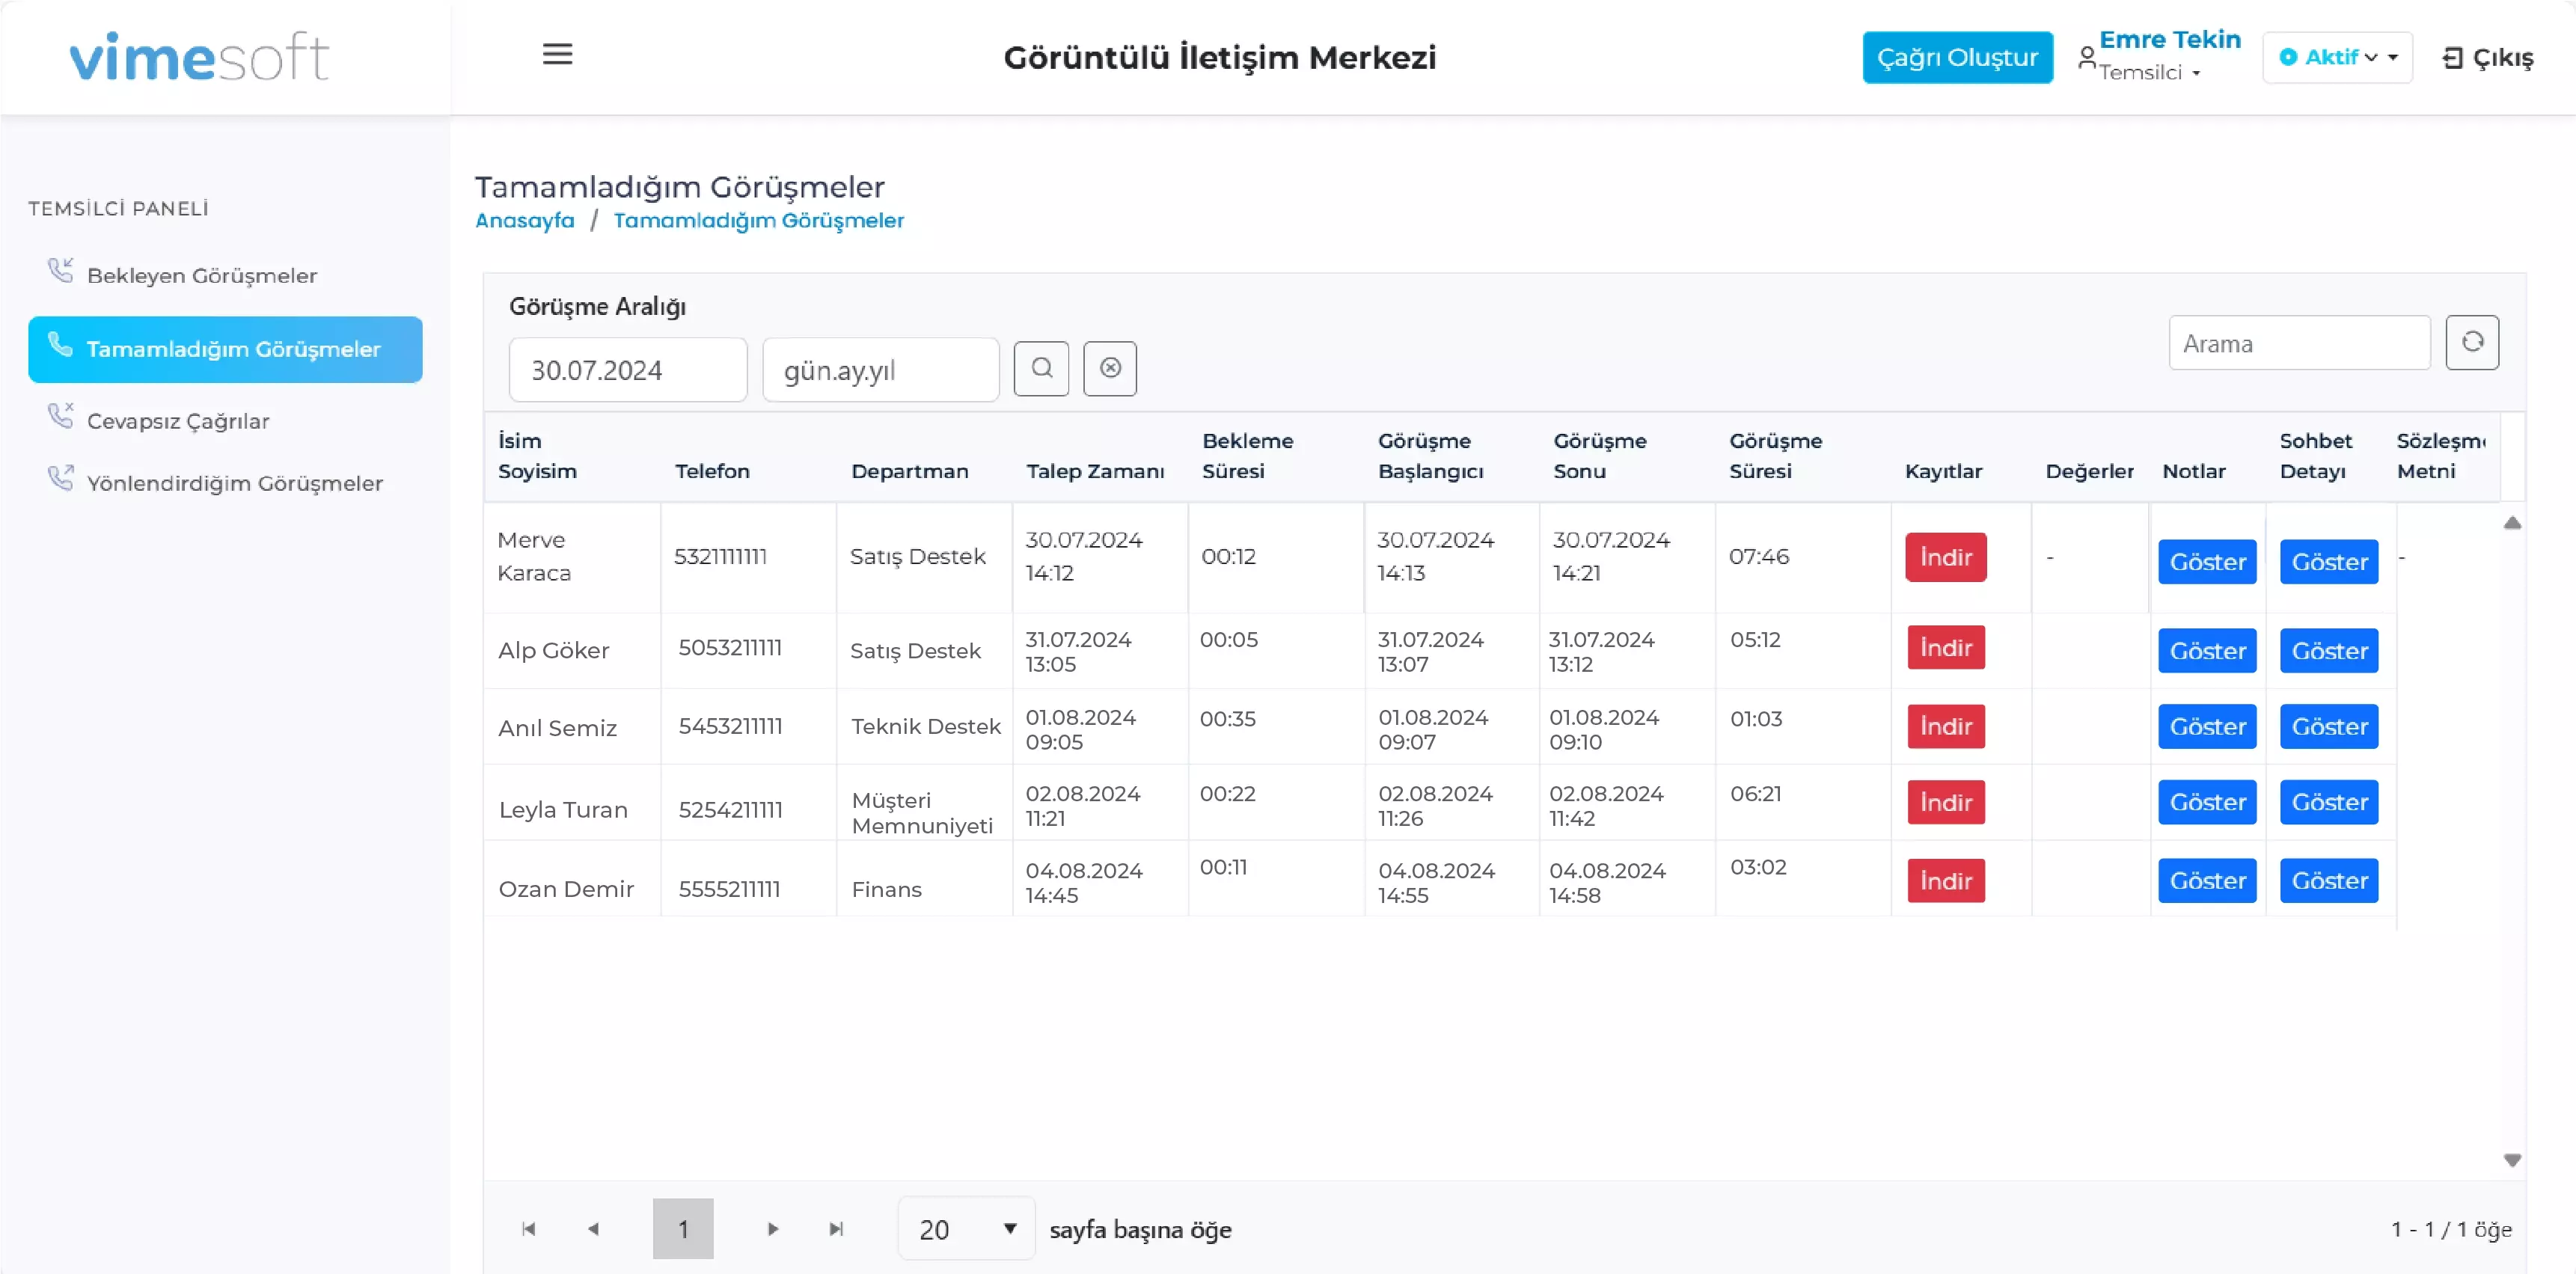Show chat detail for Leyla Turan
This screenshot has width=2576, height=1274.
[x=2329, y=802]
